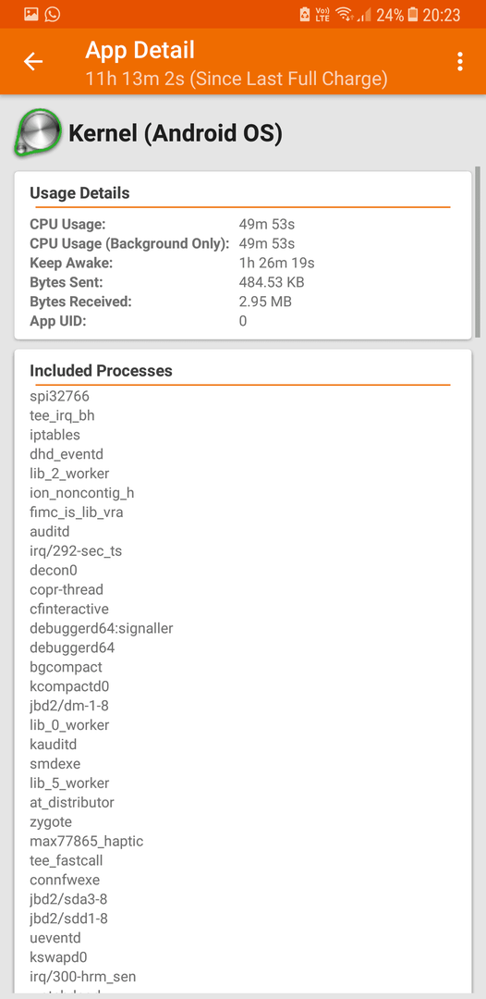Tap the gallery image notification icon
Screen dimensions: 486x999
tap(31, 14)
